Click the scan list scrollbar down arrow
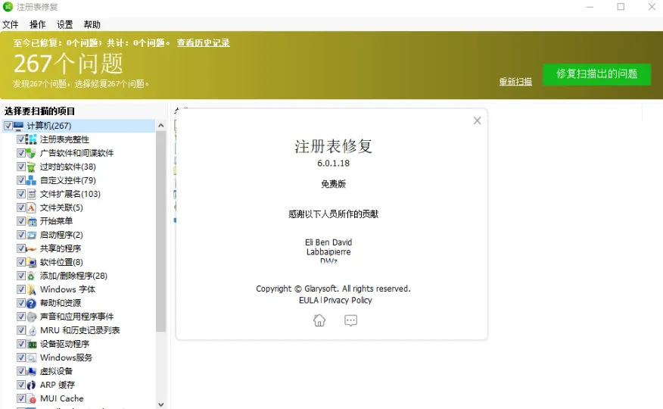Viewport: 663px width, 409px height. point(160,404)
